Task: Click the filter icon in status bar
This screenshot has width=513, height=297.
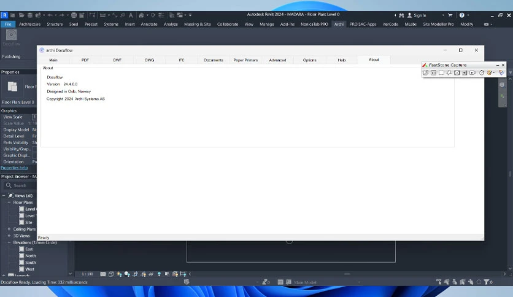Action: coord(487,282)
